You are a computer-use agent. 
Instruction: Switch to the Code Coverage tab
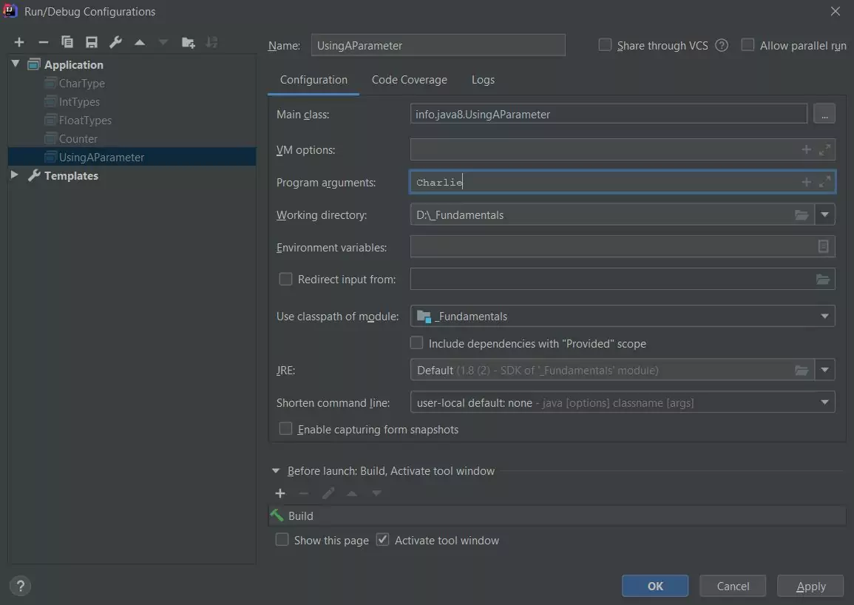click(409, 80)
